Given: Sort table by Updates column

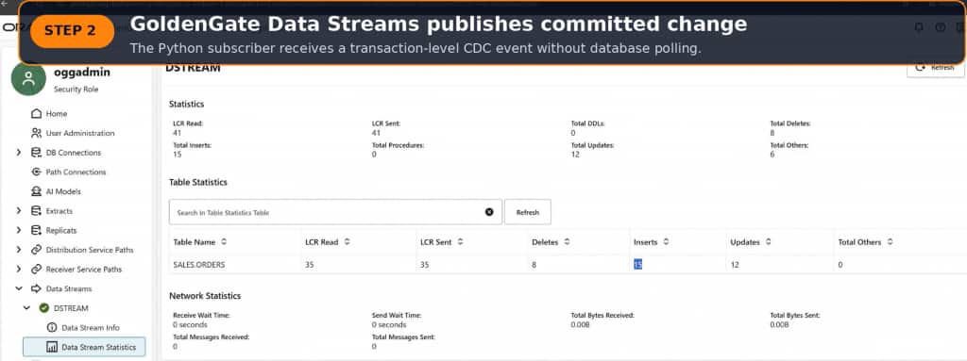Looking at the screenshot, I should click(769, 242).
